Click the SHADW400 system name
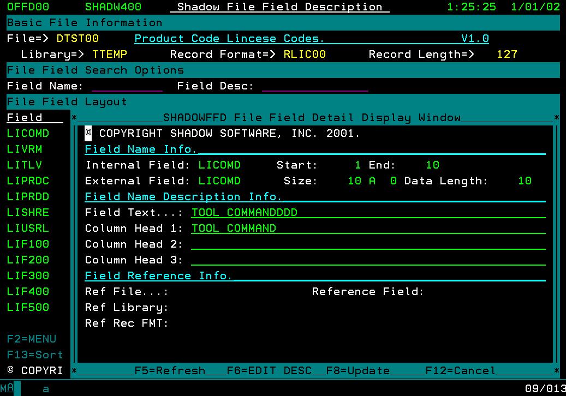The height and width of the screenshot is (396, 566). [x=113, y=7]
